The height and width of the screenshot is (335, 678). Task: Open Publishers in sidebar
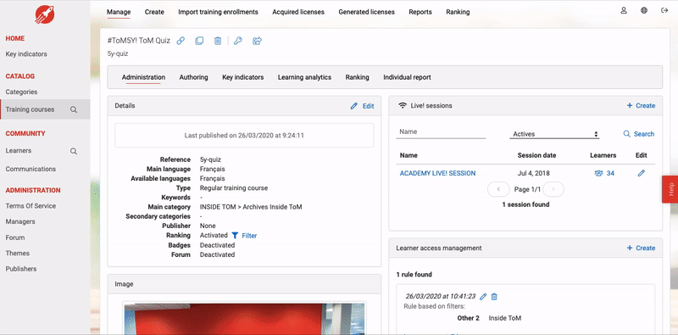pos(21,269)
